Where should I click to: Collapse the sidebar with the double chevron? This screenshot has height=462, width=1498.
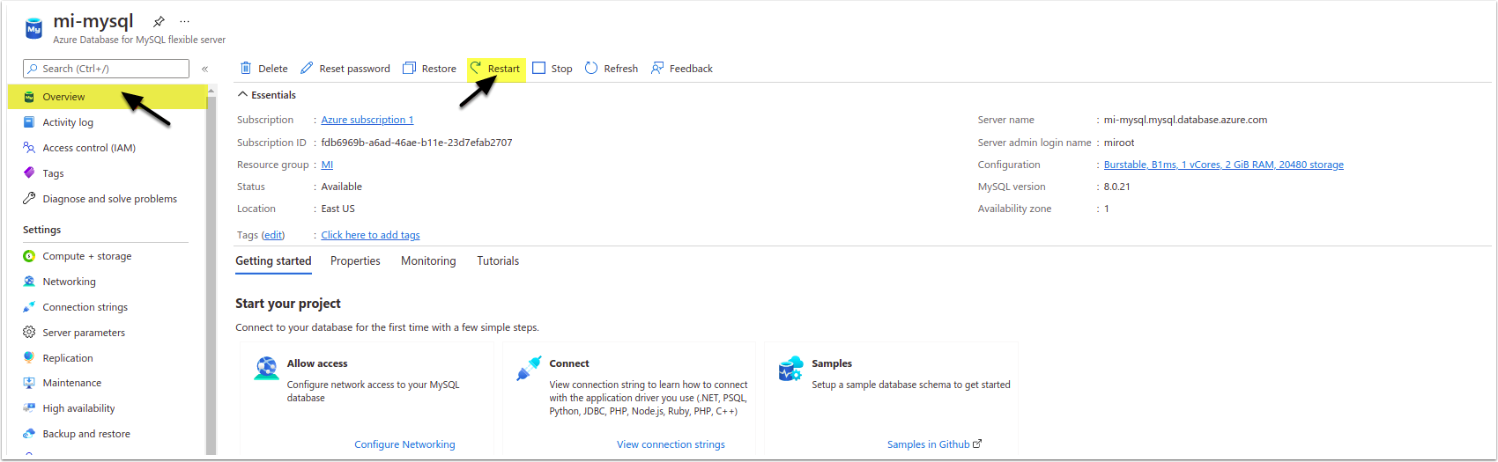click(204, 69)
